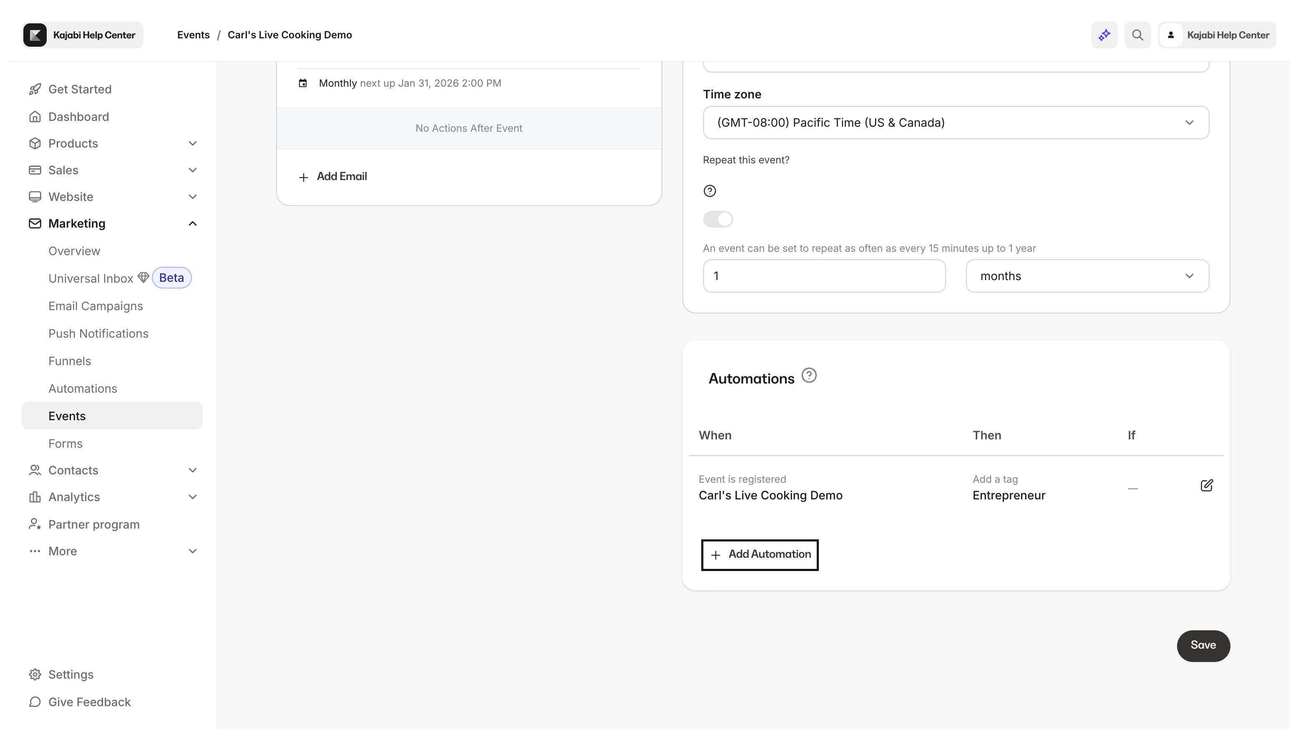
Task: Open the AI assistant sparkle icon
Action: click(x=1104, y=35)
